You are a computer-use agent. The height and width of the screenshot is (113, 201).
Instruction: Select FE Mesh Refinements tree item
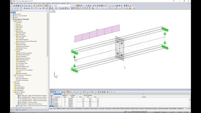[x=23, y=60]
